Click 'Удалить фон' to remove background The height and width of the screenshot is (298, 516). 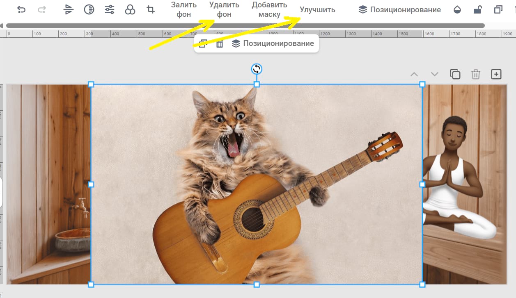[224, 10]
